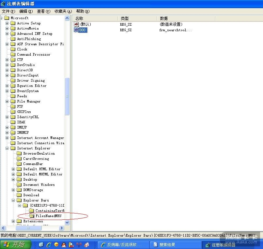Select the Microsoft root folder icon
Screen dimensions: 263x249
[7, 18]
